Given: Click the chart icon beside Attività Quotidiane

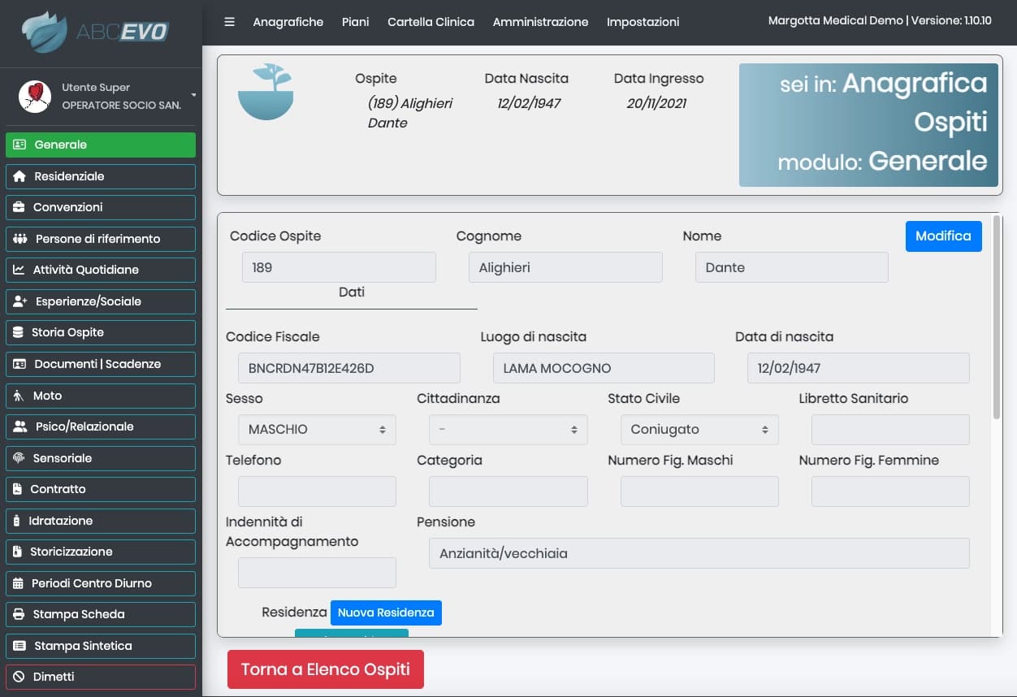Looking at the screenshot, I should (19, 270).
